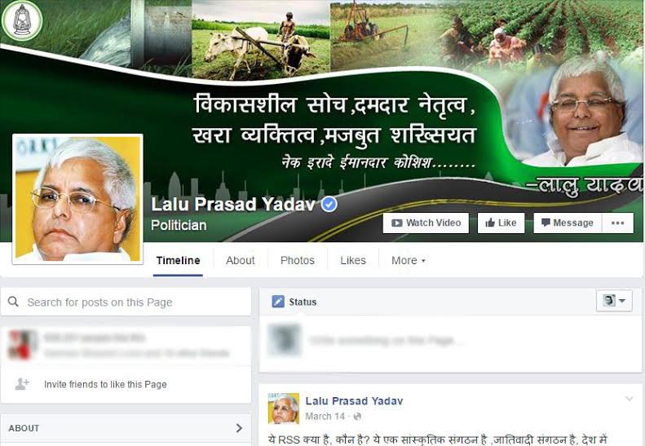Image resolution: width=645 pixels, height=446 pixels.
Task: Open the large profile picture thumbnail
Action: coord(77,199)
